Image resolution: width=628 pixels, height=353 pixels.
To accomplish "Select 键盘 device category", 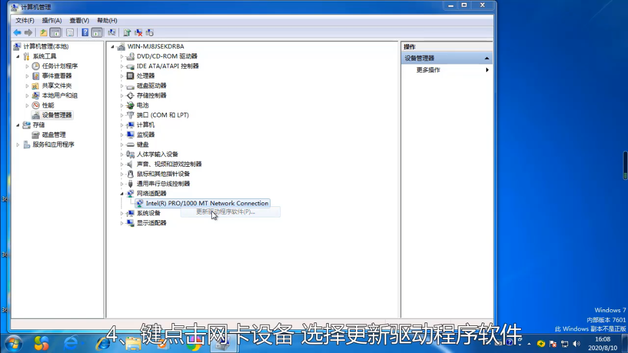I will [143, 144].
